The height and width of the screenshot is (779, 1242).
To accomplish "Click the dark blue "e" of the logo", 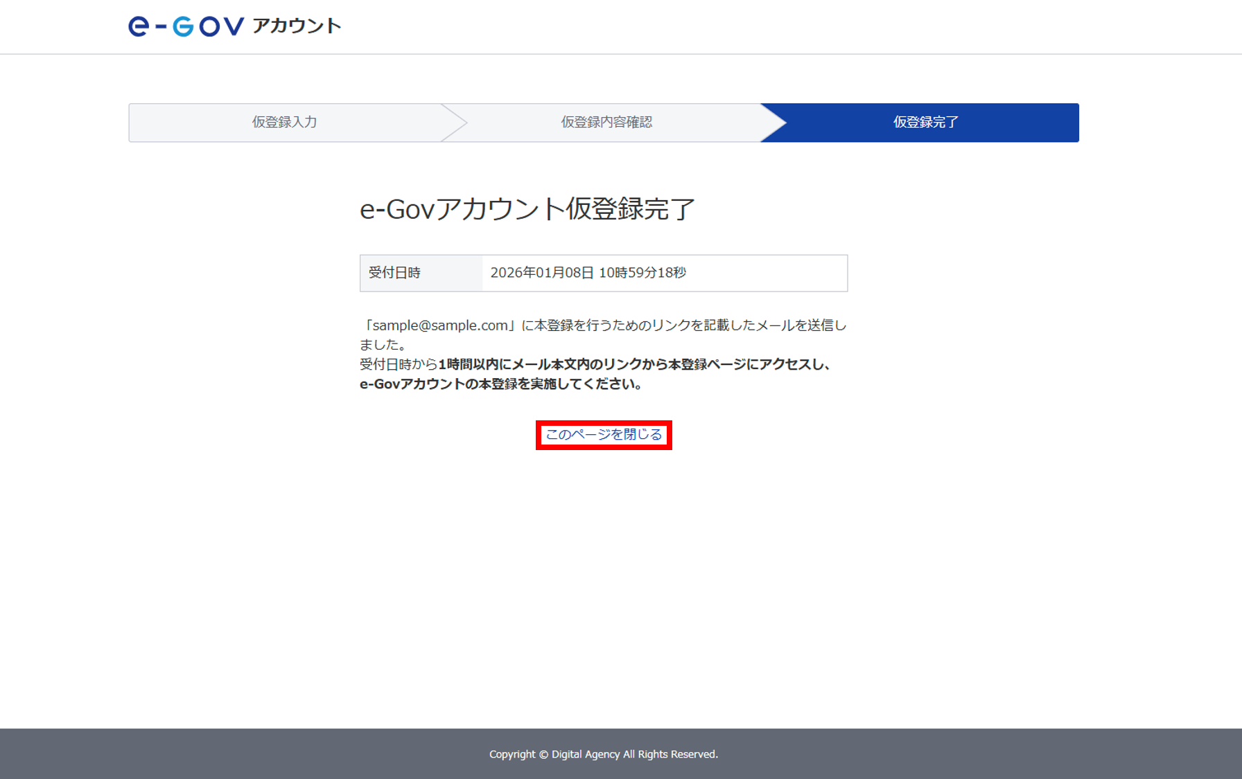I will (139, 26).
